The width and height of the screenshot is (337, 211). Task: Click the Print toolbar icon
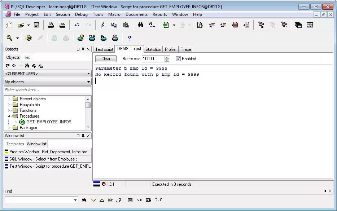click(51, 25)
